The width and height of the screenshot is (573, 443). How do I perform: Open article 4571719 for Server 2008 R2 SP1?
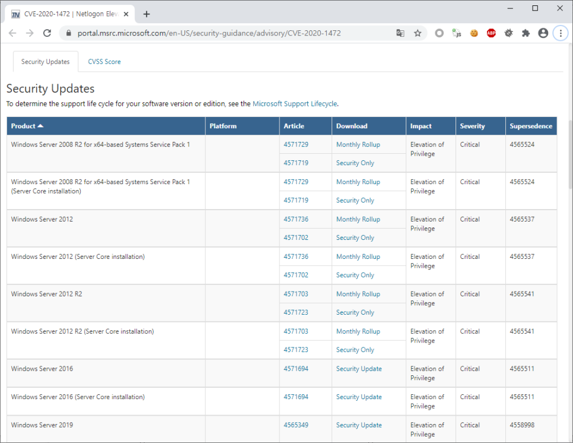[296, 163]
